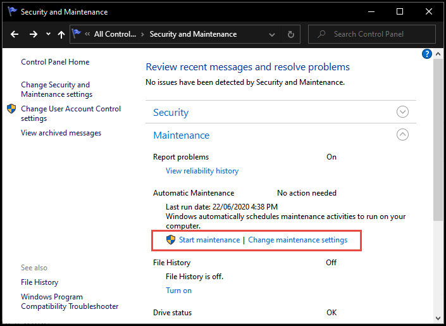Open View reliability history

tap(202, 171)
